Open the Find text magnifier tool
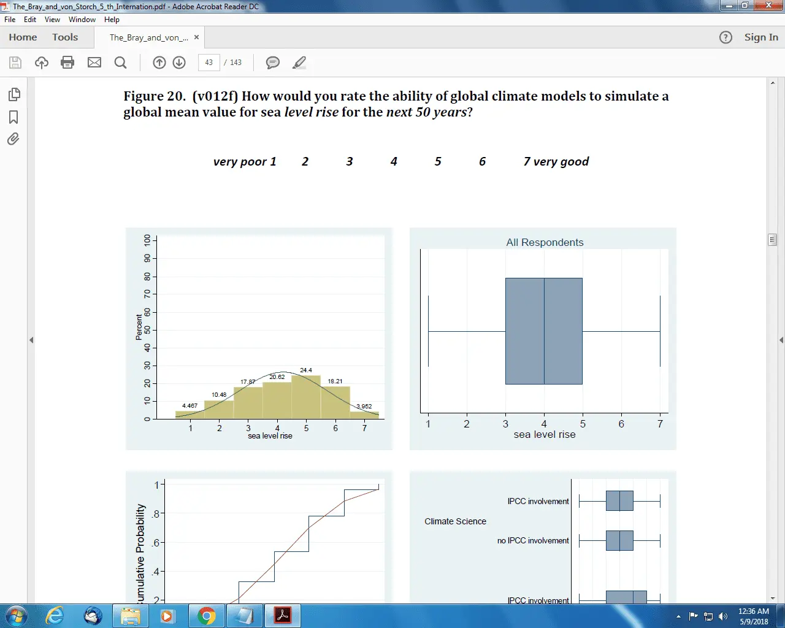 click(x=121, y=63)
